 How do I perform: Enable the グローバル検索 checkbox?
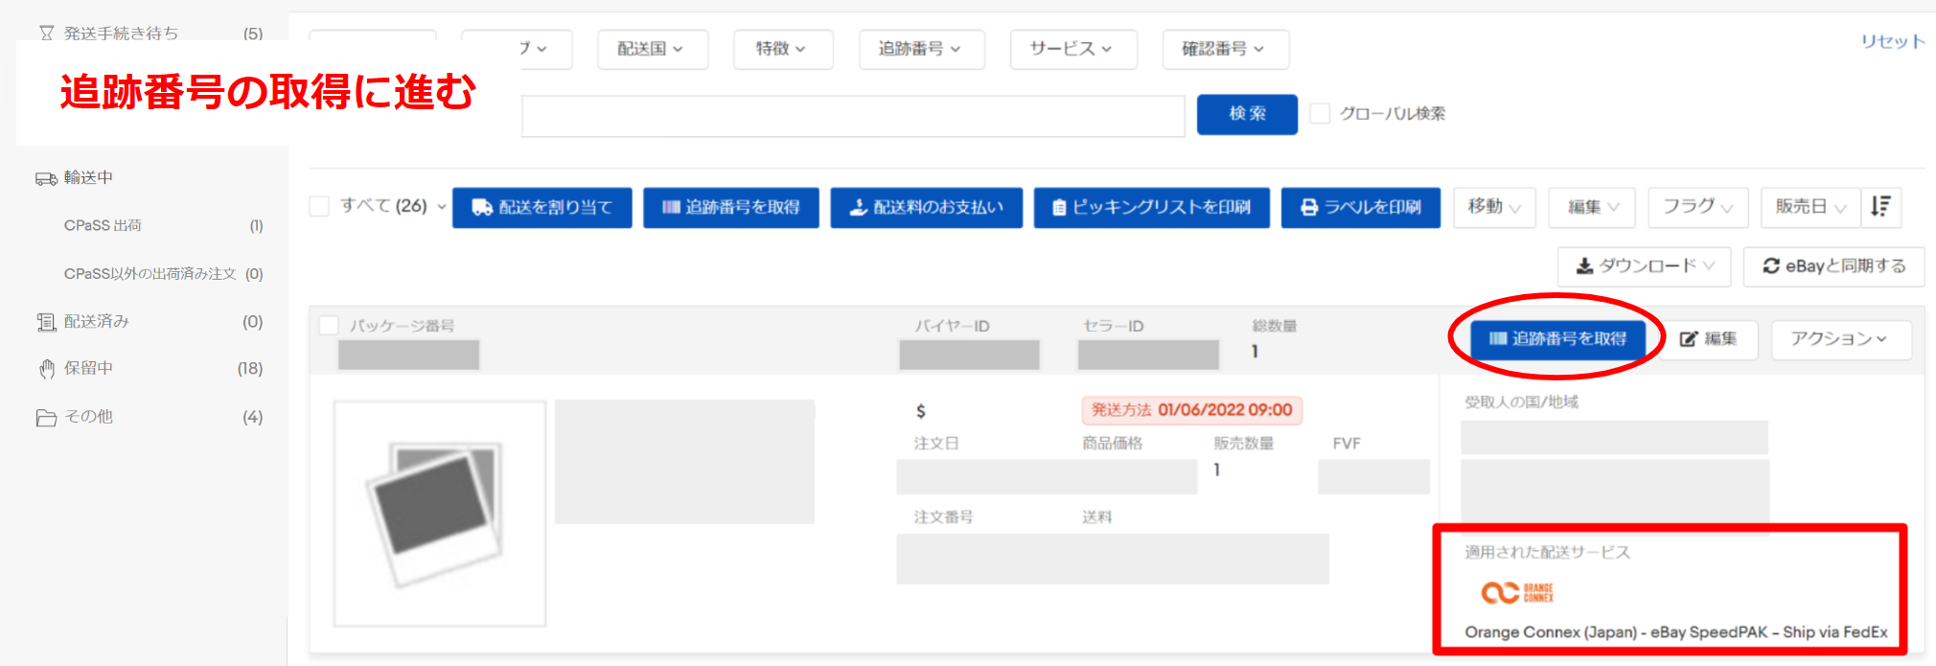[x=1320, y=114]
